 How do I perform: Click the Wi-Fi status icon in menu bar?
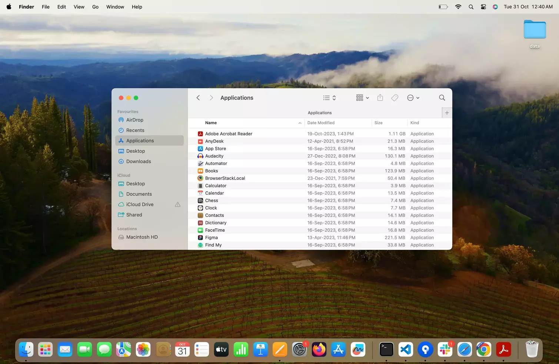click(458, 7)
